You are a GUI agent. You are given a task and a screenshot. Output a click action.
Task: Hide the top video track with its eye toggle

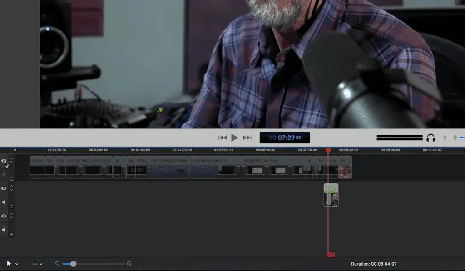pos(4,161)
